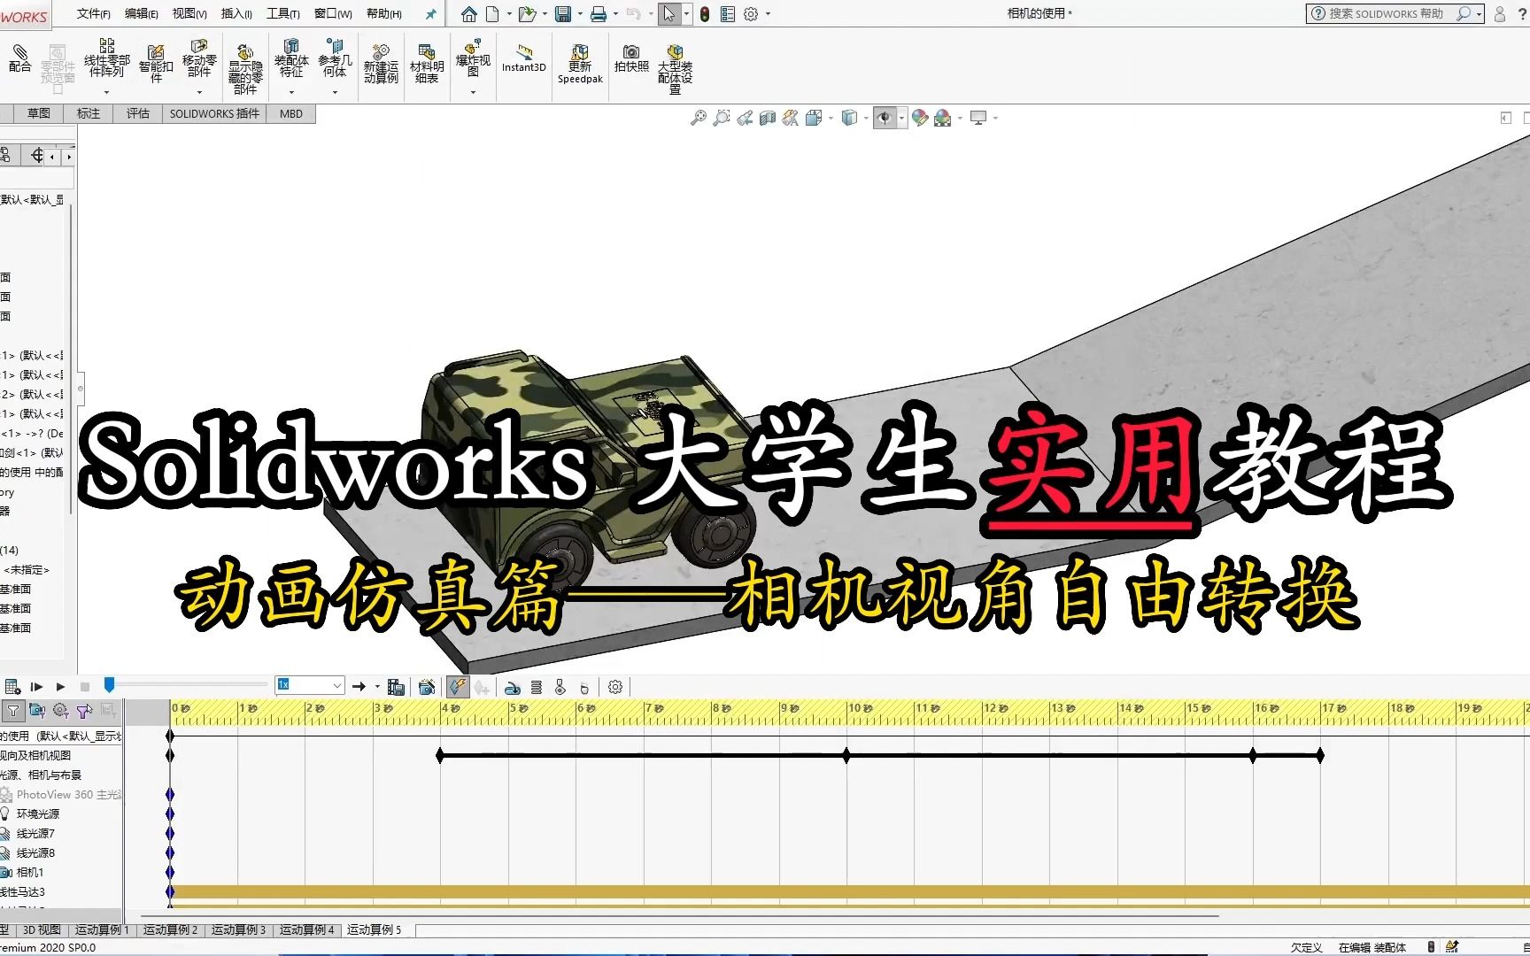Switch to the 运动算例 2 tab
Image resolution: width=1530 pixels, height=956 pixels.
pos(171,929)
